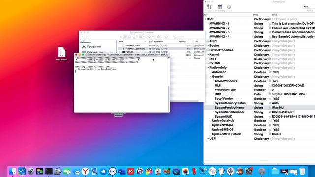Open imo messenger in the dock
The height and width of the screenshot is (177, 315).
113,171
